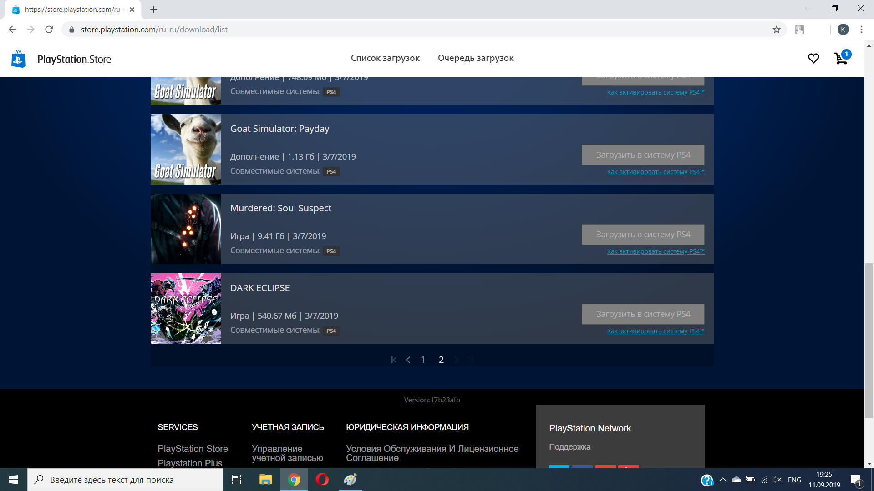Open the shopping cart icon
Viewport: 874px width, 491px height.
tap(840, 59)
